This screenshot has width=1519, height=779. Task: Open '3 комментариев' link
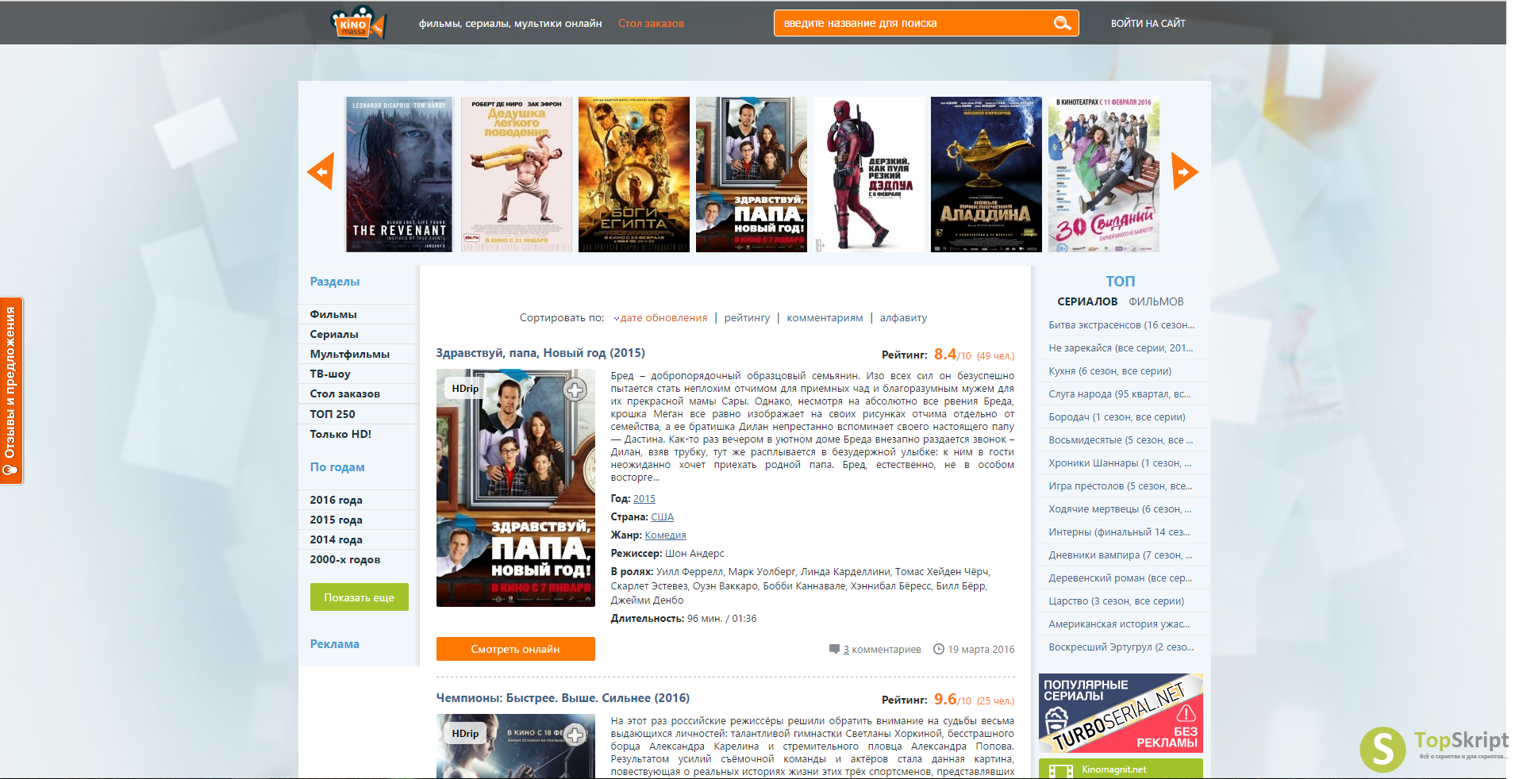(x=882, y=649)
